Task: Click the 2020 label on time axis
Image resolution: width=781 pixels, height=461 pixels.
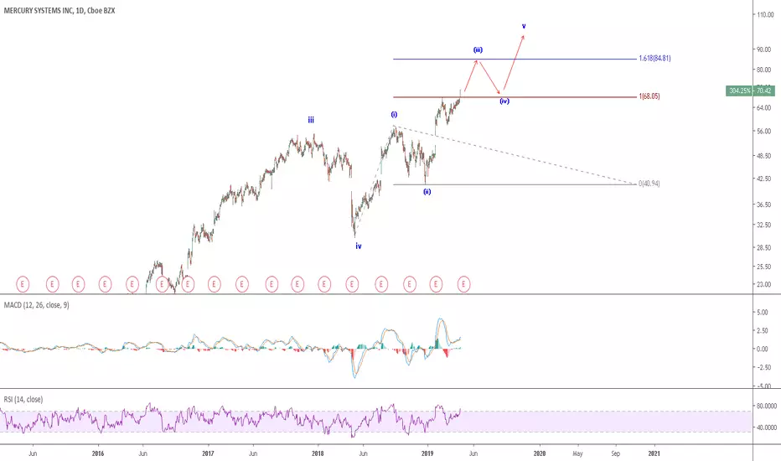Action: coord(540,453)
